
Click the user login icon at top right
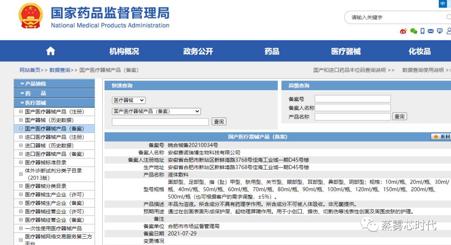449,31
